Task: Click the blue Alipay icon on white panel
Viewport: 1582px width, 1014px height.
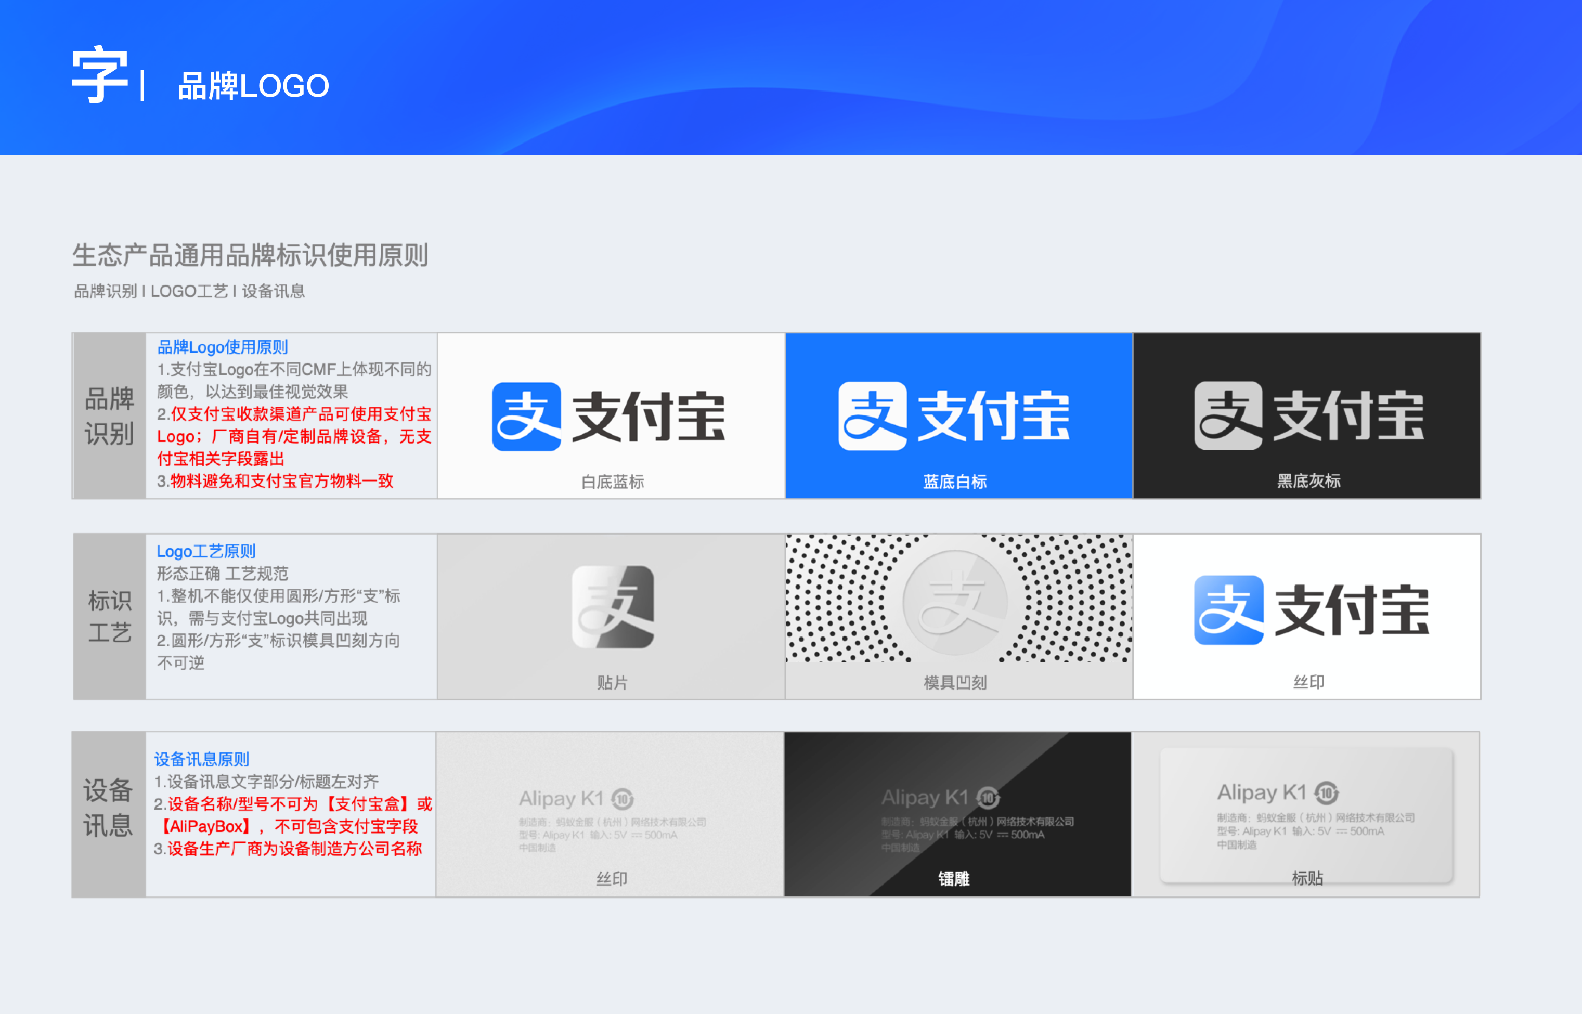Action: point(527,416)
